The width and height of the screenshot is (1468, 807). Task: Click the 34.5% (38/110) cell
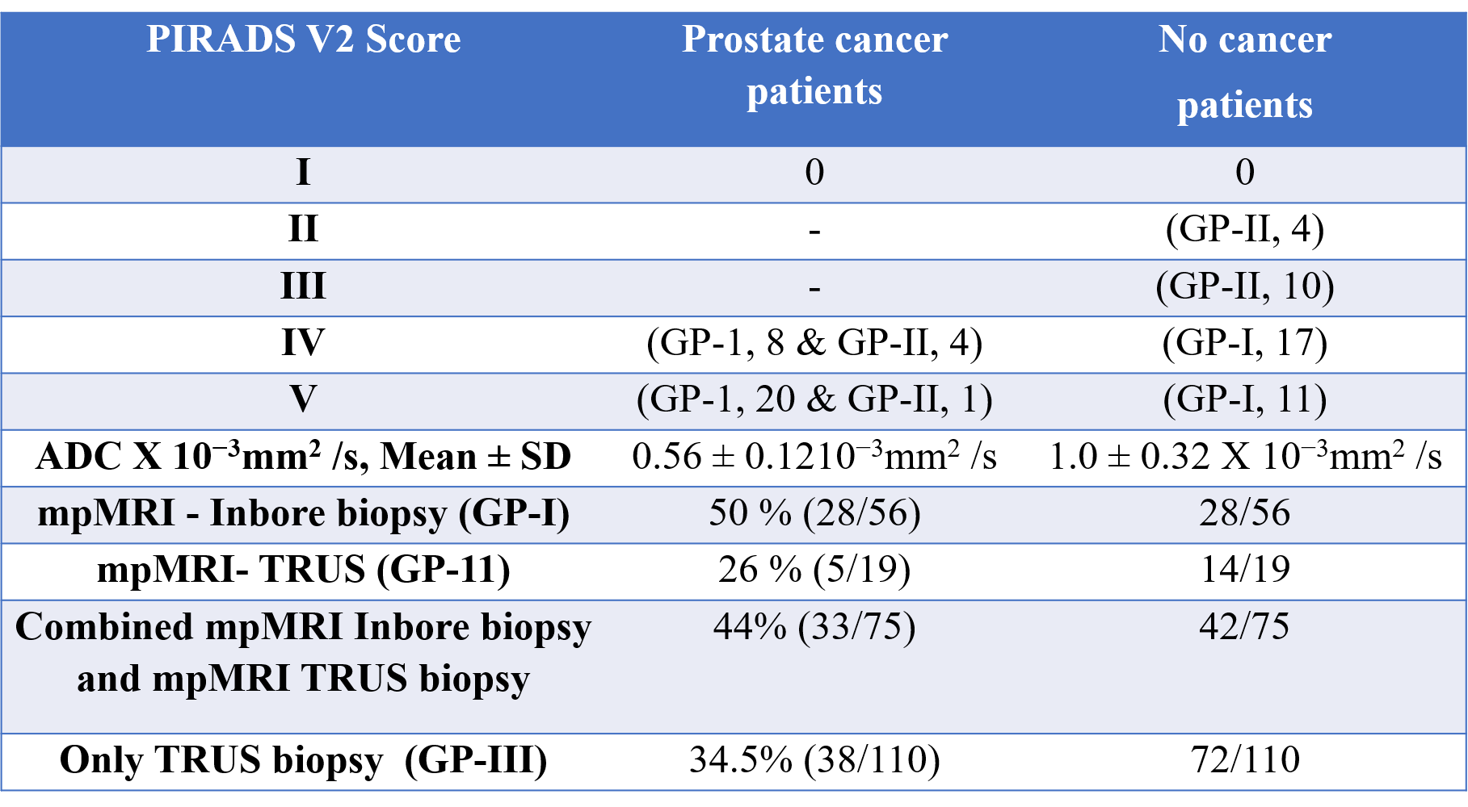coord(814,760)
